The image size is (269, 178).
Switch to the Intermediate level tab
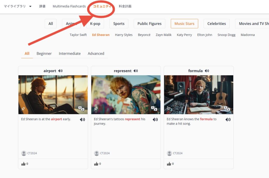[x=70, y=54]
